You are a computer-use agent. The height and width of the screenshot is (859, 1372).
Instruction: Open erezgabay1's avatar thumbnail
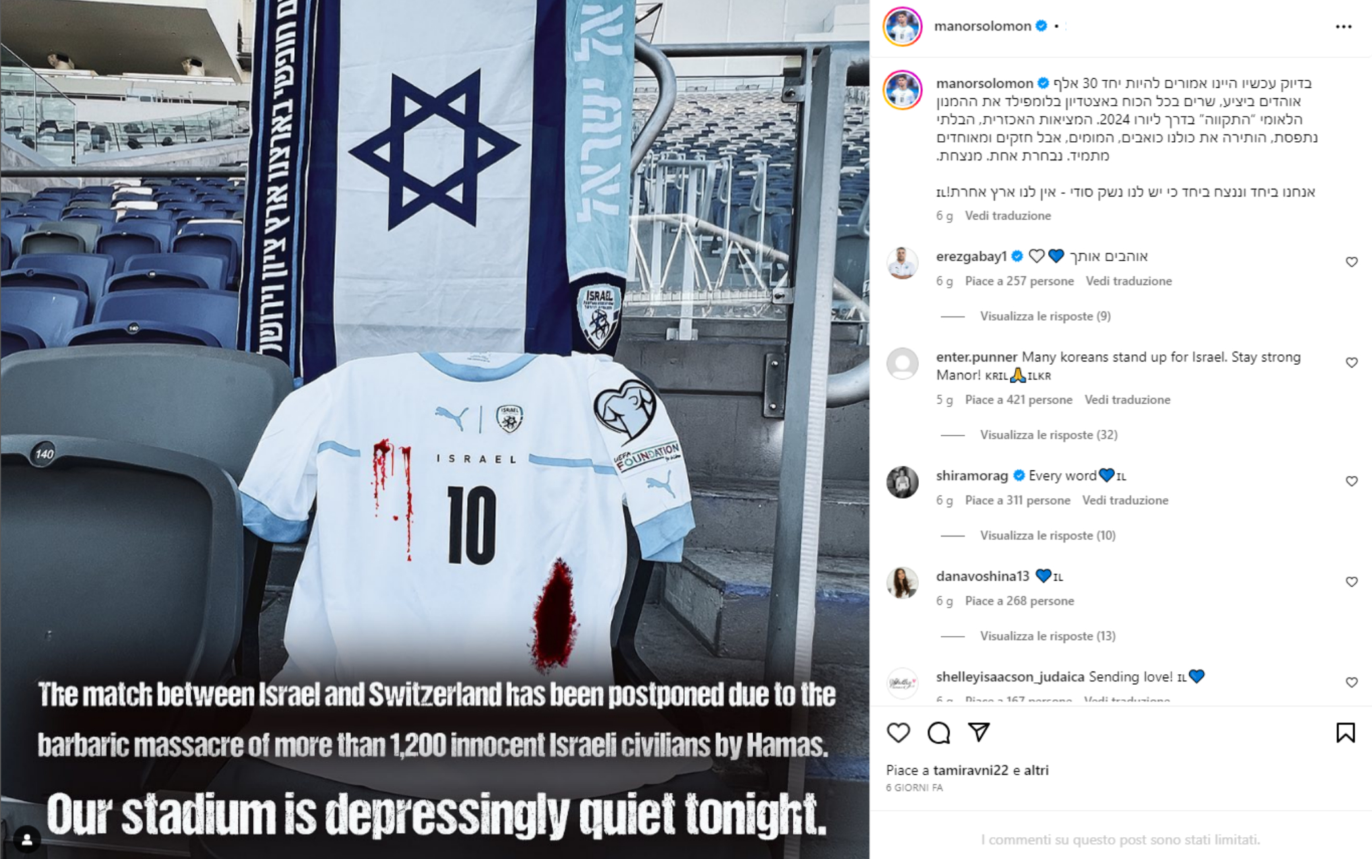(902, 263)
